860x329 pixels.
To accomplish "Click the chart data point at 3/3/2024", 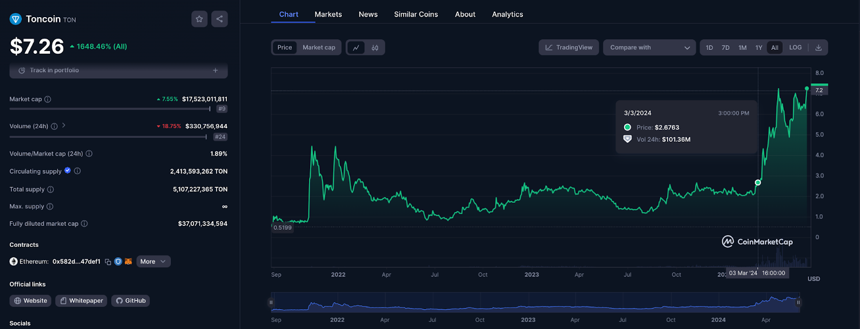I will [x=758, y=182].
